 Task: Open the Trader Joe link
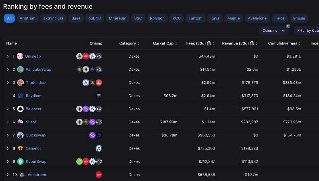coord(35,83)
